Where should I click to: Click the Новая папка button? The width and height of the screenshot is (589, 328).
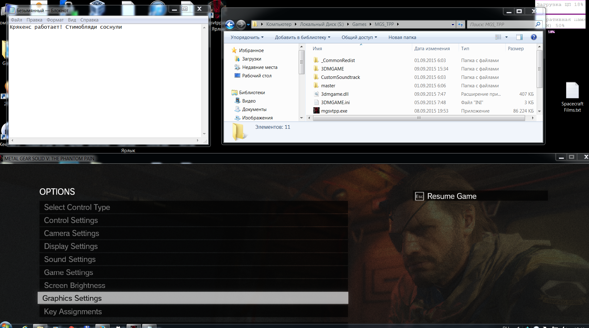(402, 37)
